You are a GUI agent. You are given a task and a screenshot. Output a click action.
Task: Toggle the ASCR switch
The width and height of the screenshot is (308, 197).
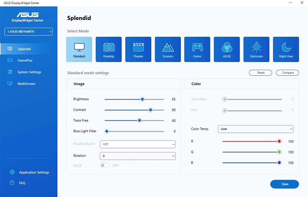[x=105, y=165]
